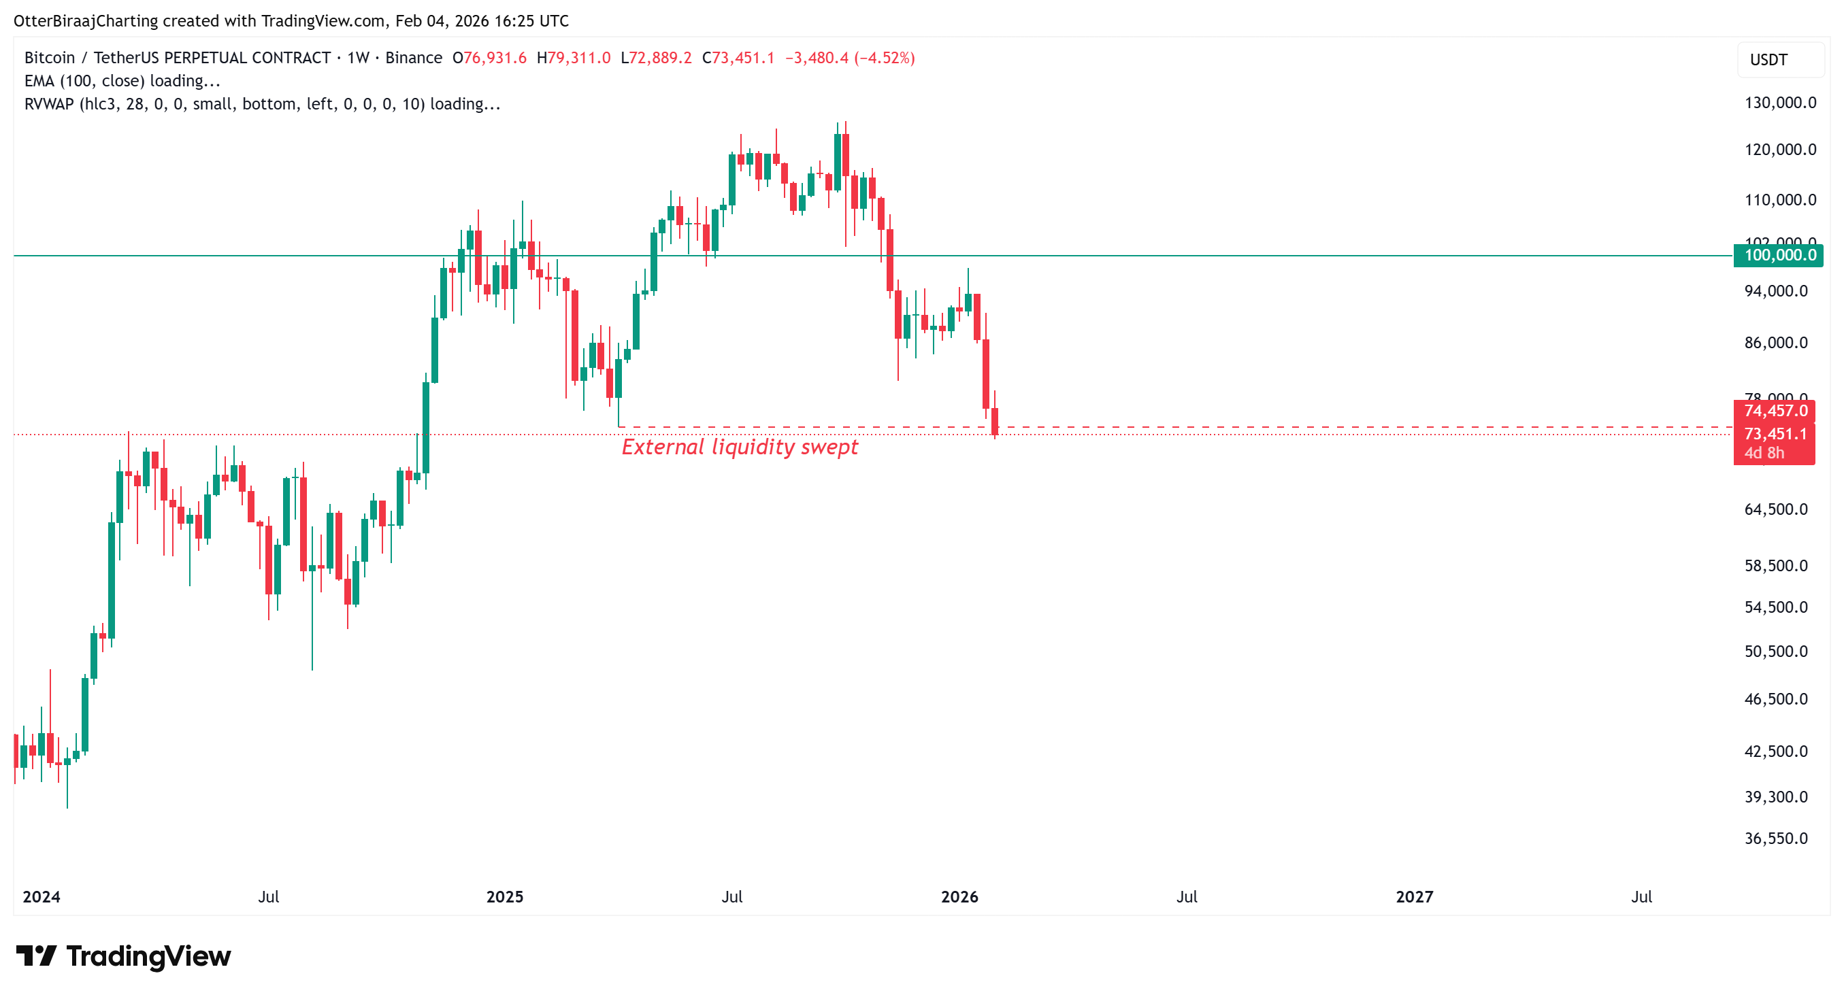Click the 1W timeframe in chart title

pos(358,58)
